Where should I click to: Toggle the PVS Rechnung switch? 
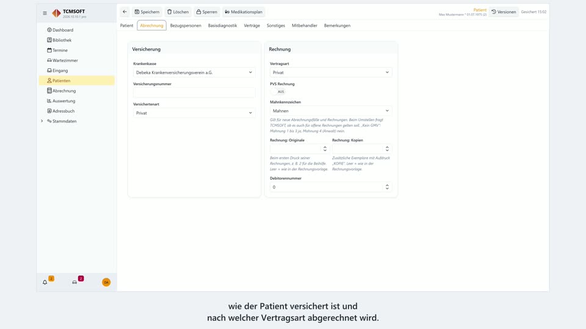(278, 91)
